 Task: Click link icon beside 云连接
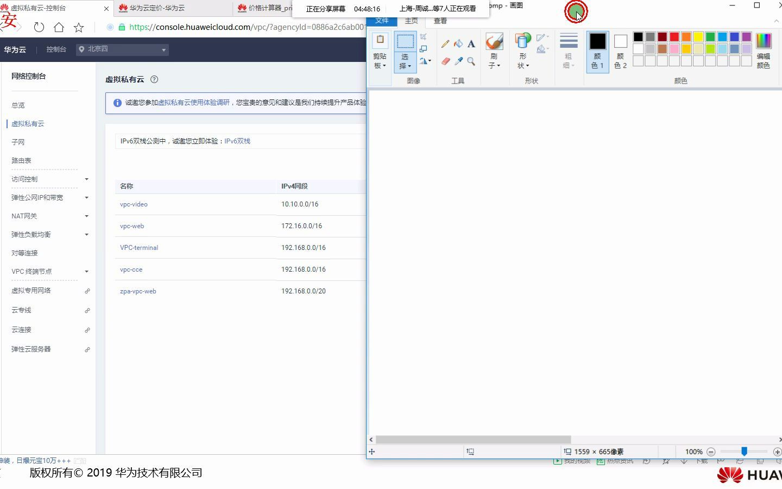tap(87, 330)
